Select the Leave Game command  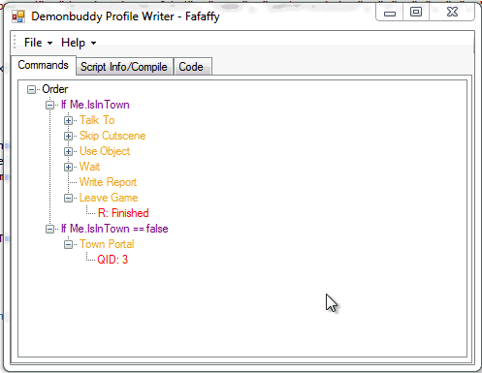(x=109, y=198)
